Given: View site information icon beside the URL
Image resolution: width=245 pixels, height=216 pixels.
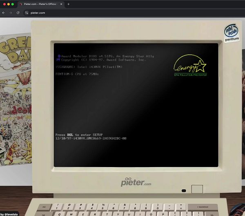Looking at the screenshot, I should coord(27,13).
